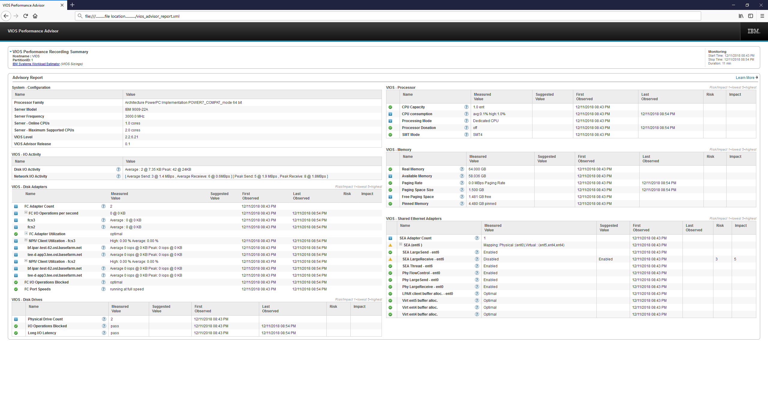This screenshot has height=420, width=768.
Task: Open help icon for Physical Drive Count
Action: point(104,319)
